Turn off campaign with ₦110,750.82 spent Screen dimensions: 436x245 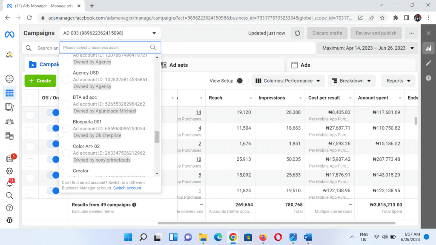click(x=53, y=128)
